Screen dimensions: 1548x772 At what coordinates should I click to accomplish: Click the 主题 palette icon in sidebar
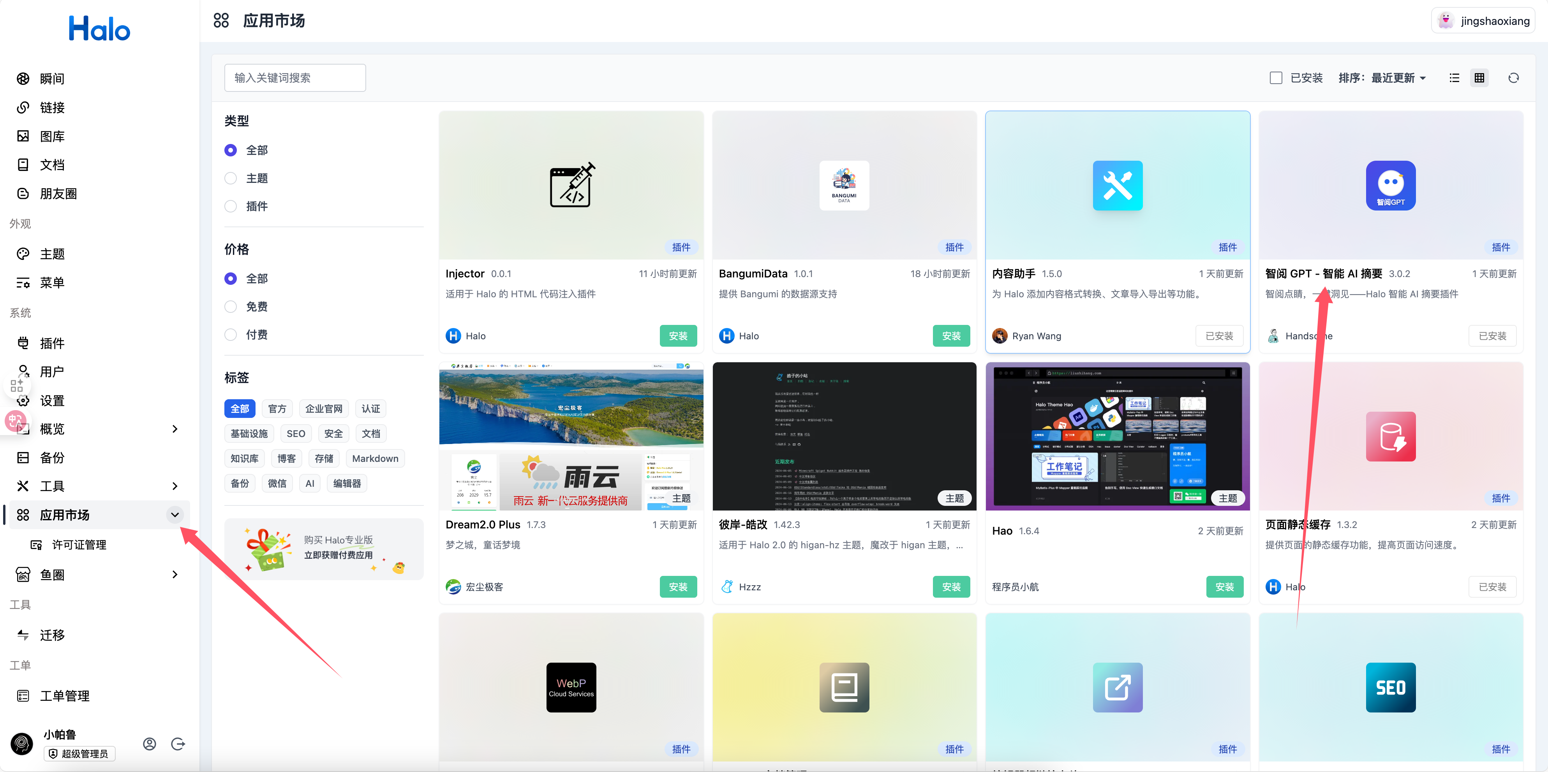23,254
